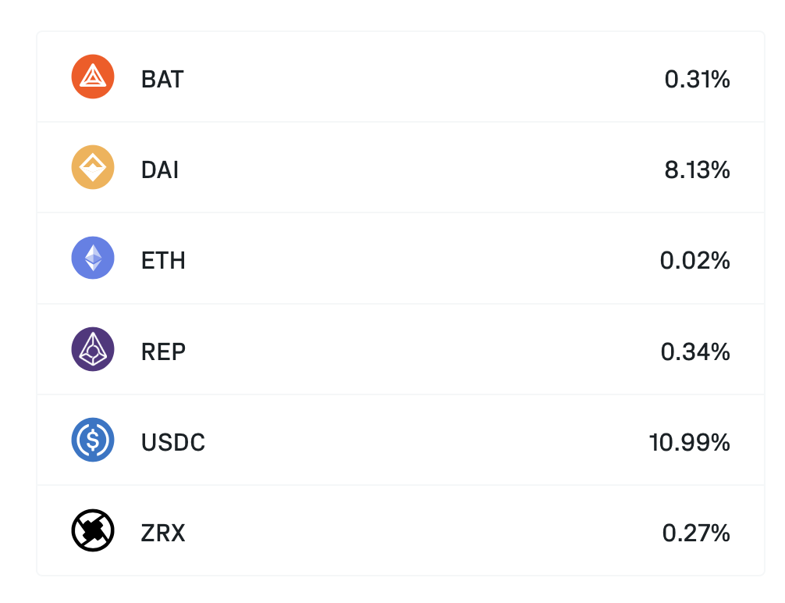Select the ETH token name
Screen dimensions: 785x603
click(x=163, y=261)
